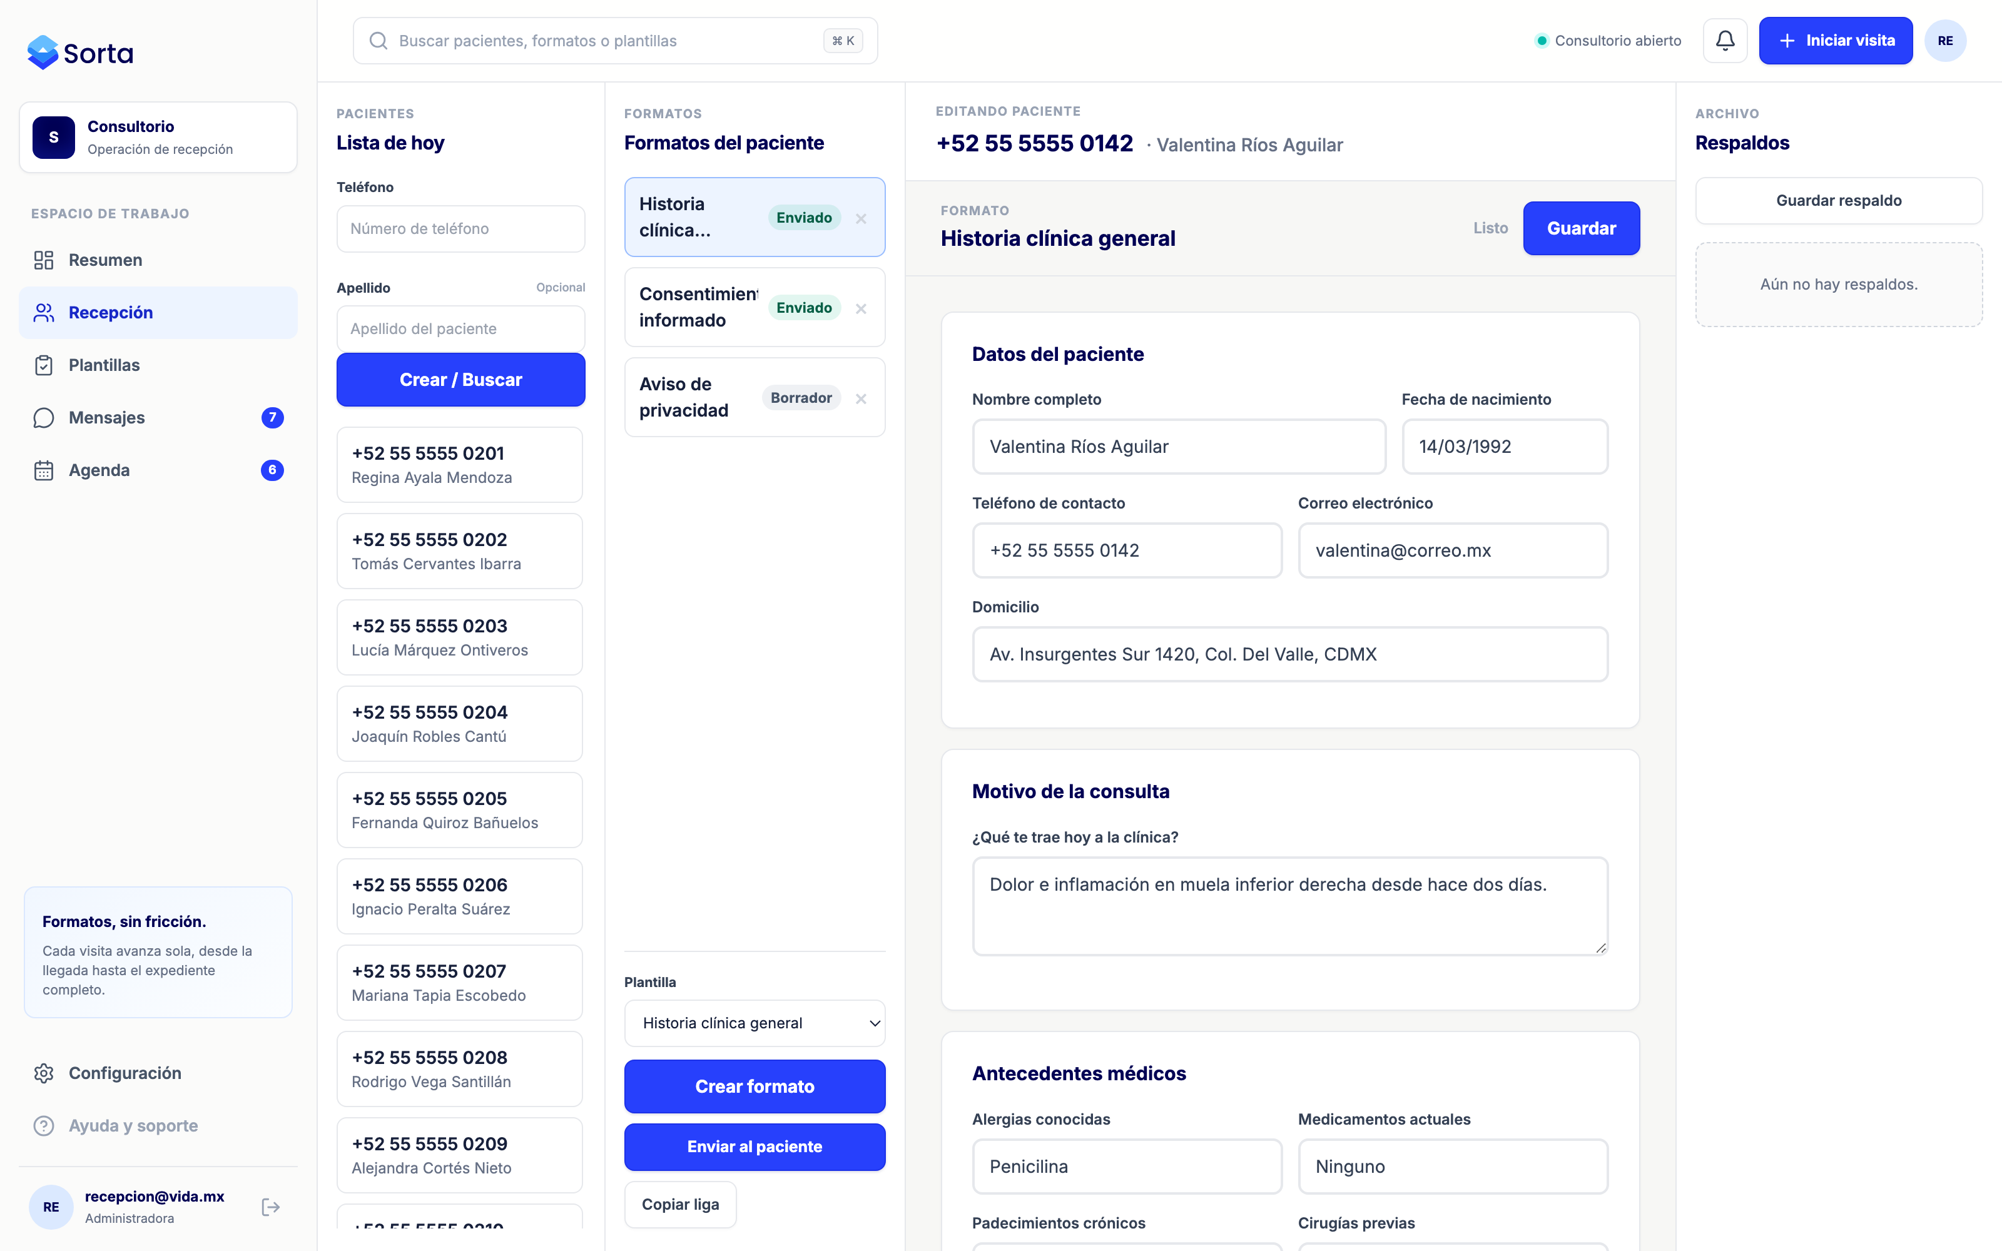Image resolution: width=2002 pixels, height=1251 pixels.
Task: Click the Consultorio workspace S badge
Action: (x=54, y=138)
